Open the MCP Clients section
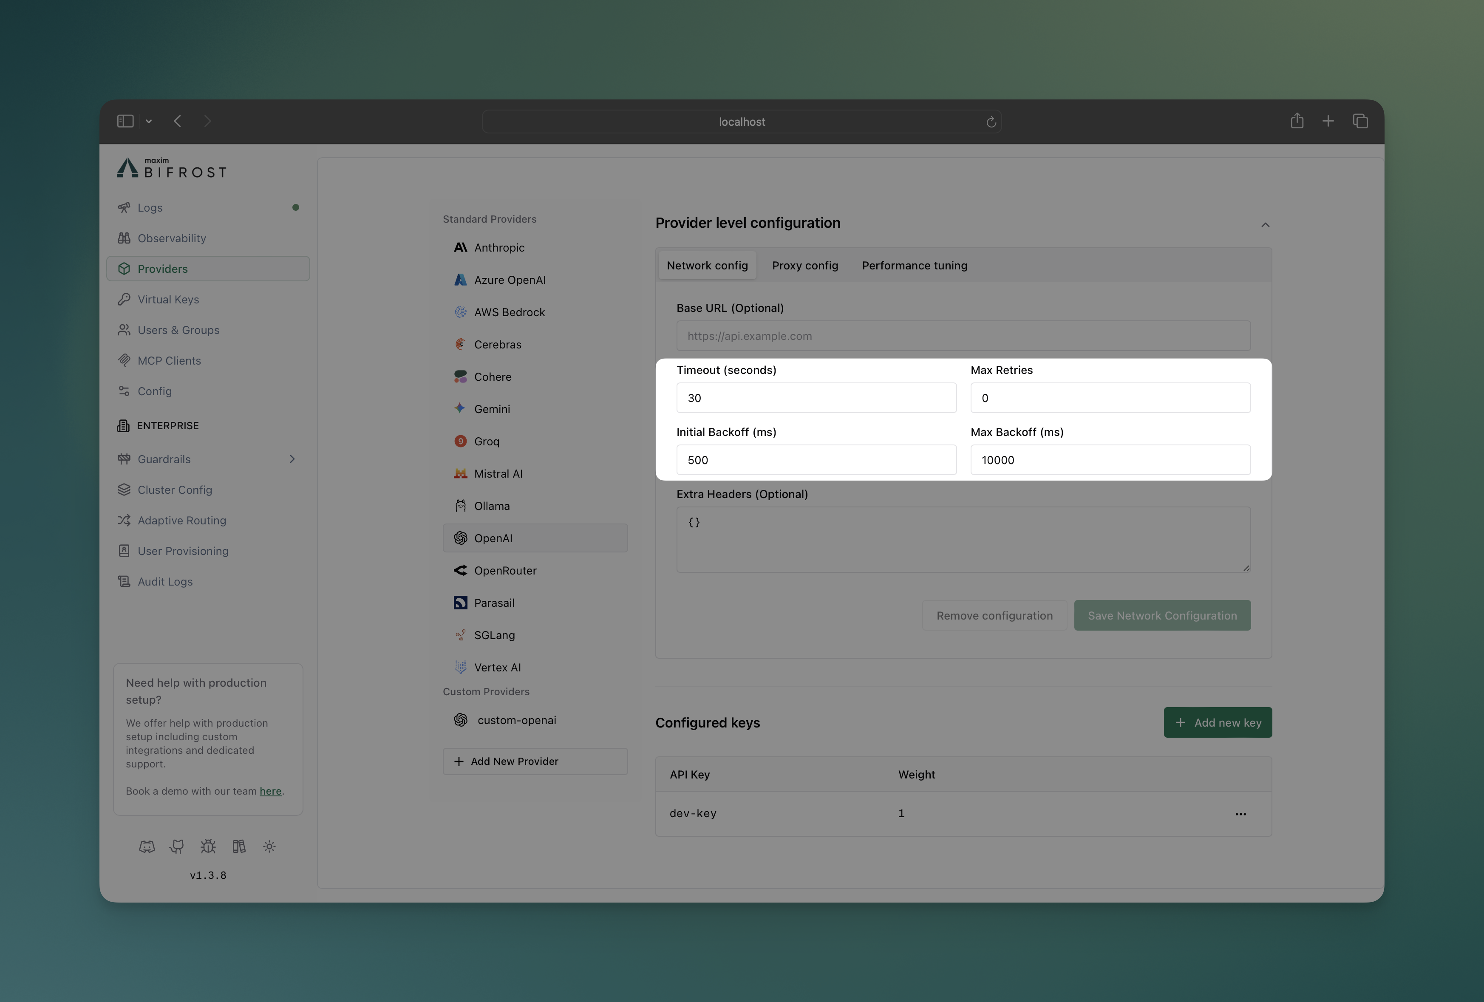 pos(170,360)
